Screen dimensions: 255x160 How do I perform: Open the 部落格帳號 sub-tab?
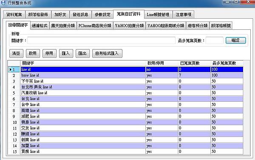coord(221,26)
